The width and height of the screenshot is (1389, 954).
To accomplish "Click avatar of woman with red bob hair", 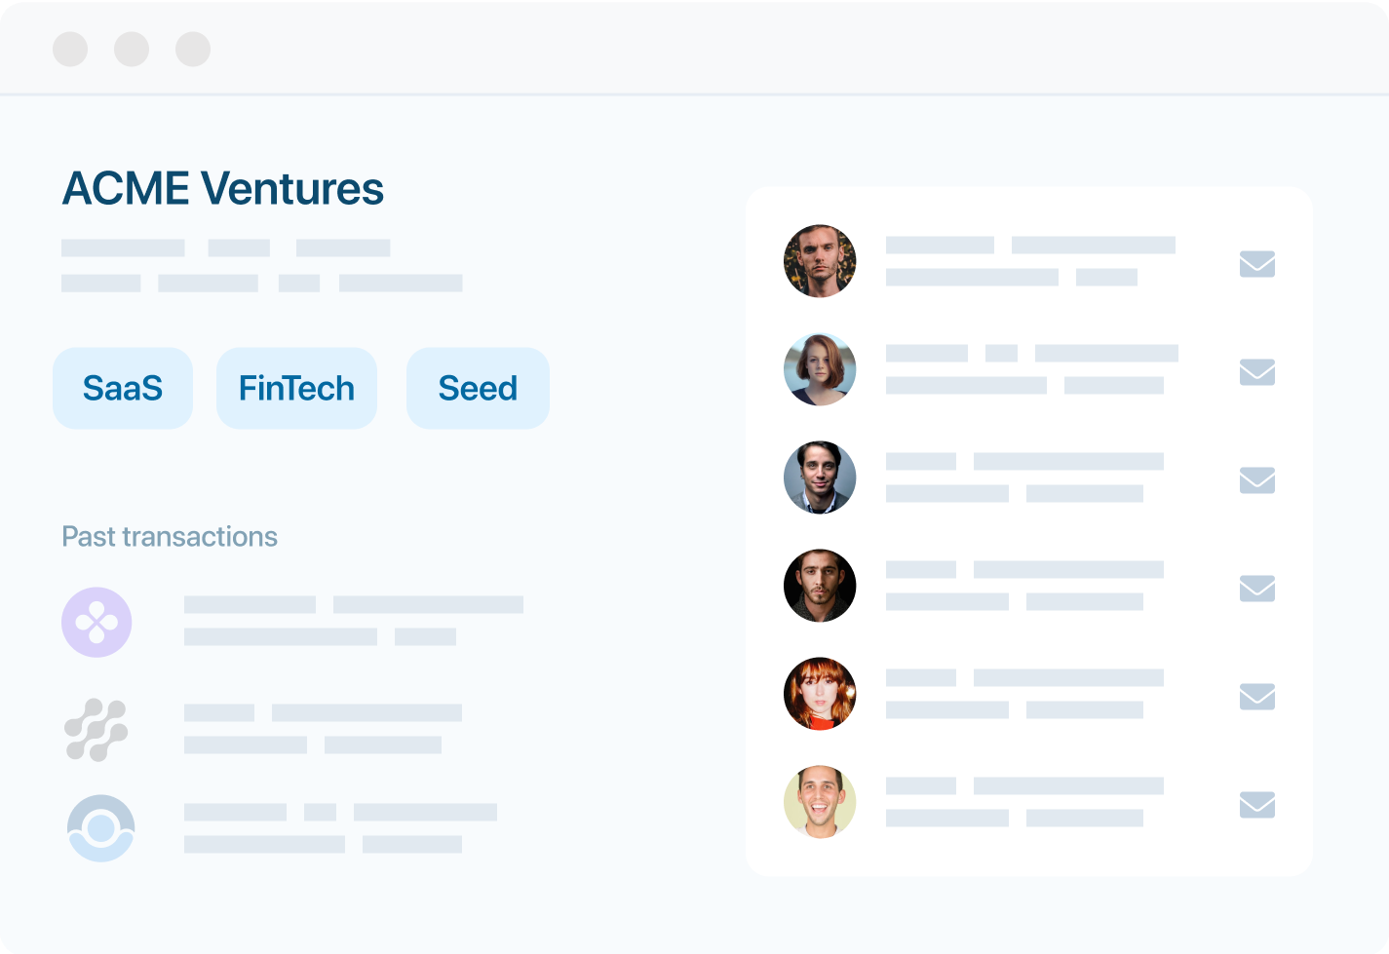I will [x=820, y=369].
